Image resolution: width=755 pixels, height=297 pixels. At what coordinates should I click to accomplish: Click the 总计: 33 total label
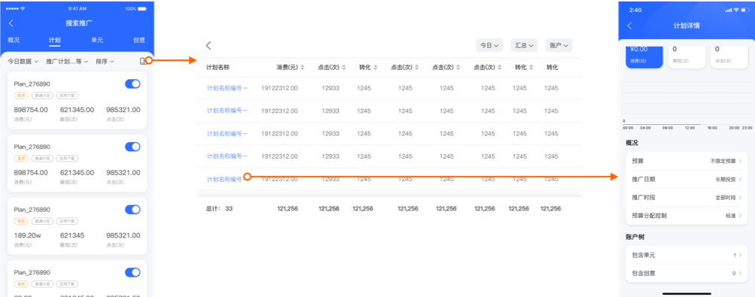pos(219,208)
